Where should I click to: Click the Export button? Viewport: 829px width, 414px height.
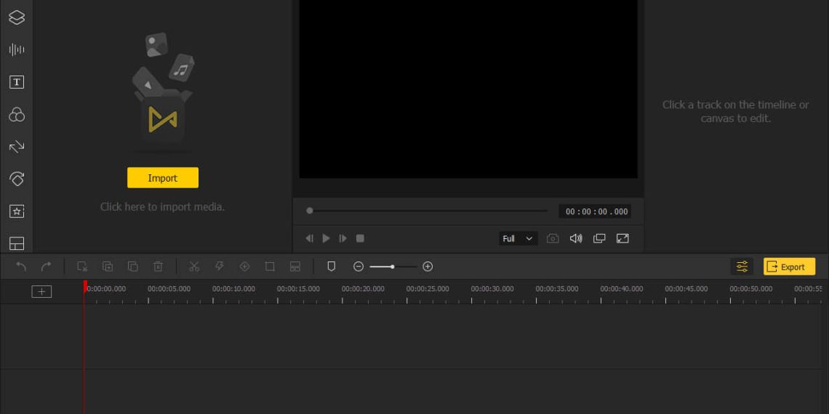coord(789,267)
